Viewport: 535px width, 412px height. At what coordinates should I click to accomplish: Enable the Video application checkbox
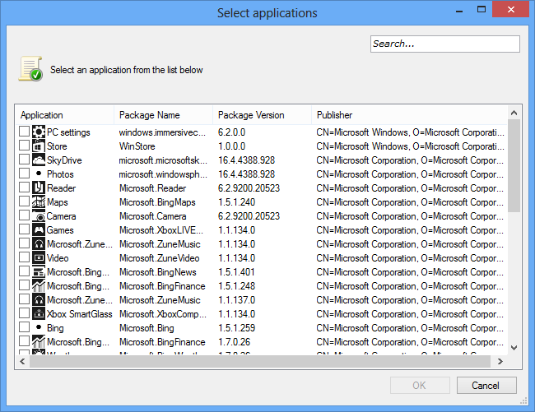click(24, 258)
